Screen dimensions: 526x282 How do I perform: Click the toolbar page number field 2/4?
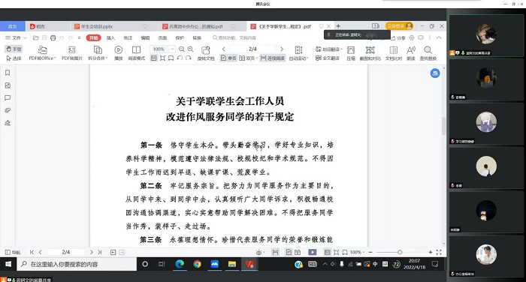pyautogui.click(x=252, y=49)
